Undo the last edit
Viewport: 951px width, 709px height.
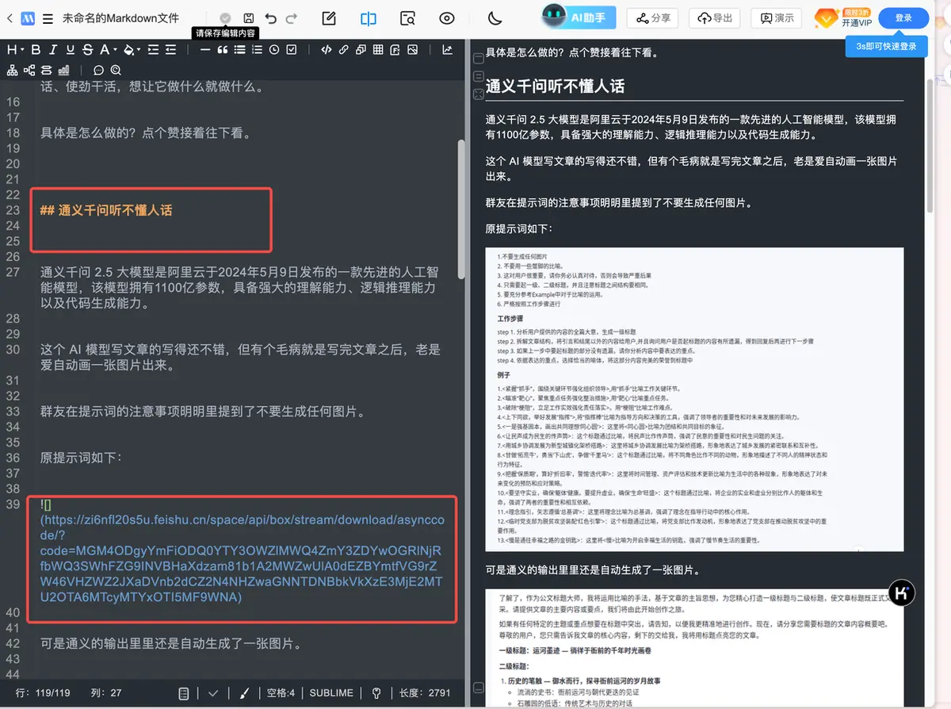click(270, 18)
